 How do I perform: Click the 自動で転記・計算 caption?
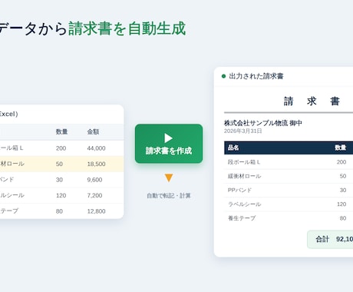pos(169,196)
